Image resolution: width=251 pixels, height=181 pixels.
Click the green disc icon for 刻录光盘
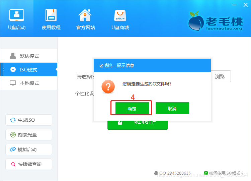(13, 135)
